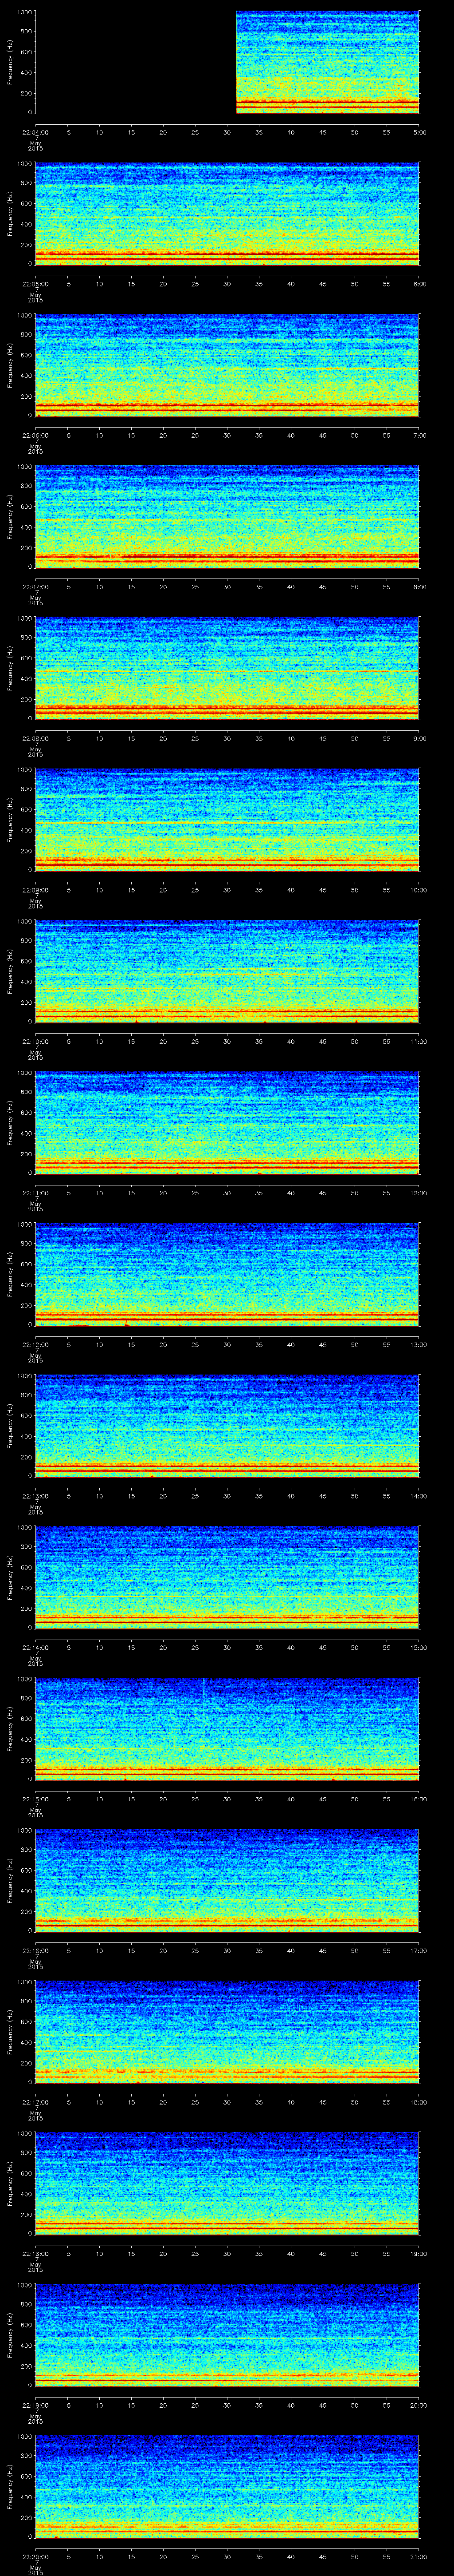This screenshot has height=2576, width=454.
Task: Click the 22:07:00 start time label
Action: [x=36, y=586]
